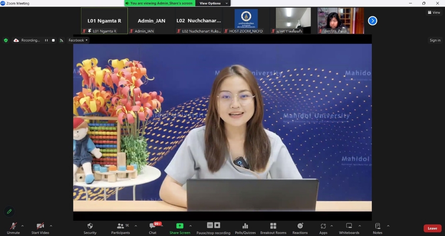Pause recording using top-left pause icon
Screen dimensions: 445x236
[46, 40]
